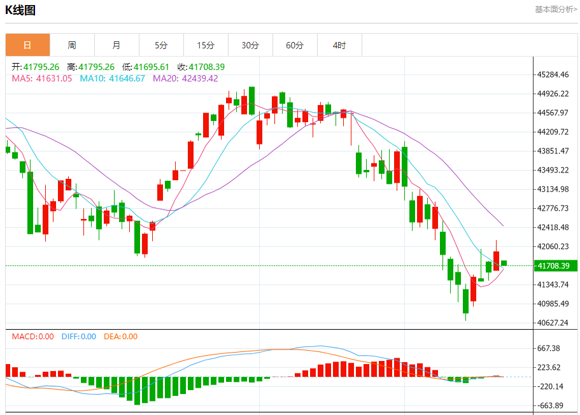
Task: Click the 40627.24 price axis label
Action: pos(553,323)
